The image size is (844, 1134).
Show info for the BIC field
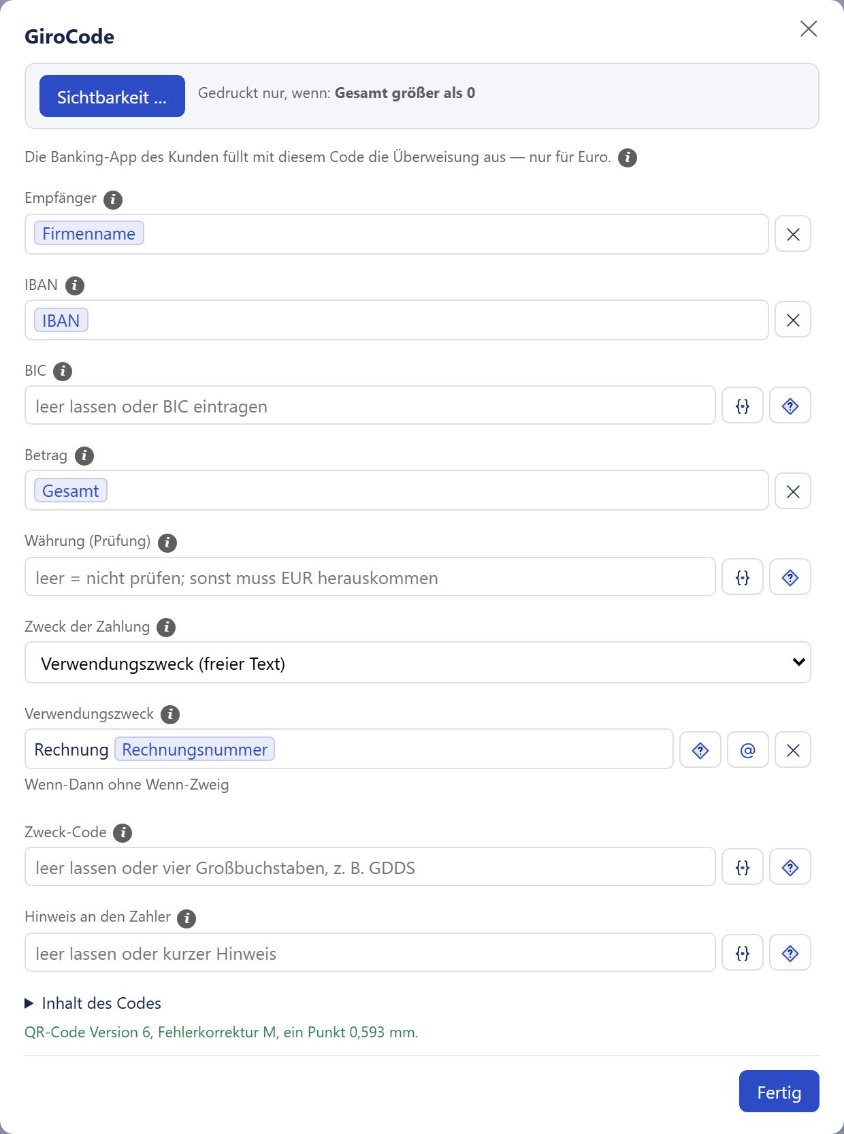63,372
